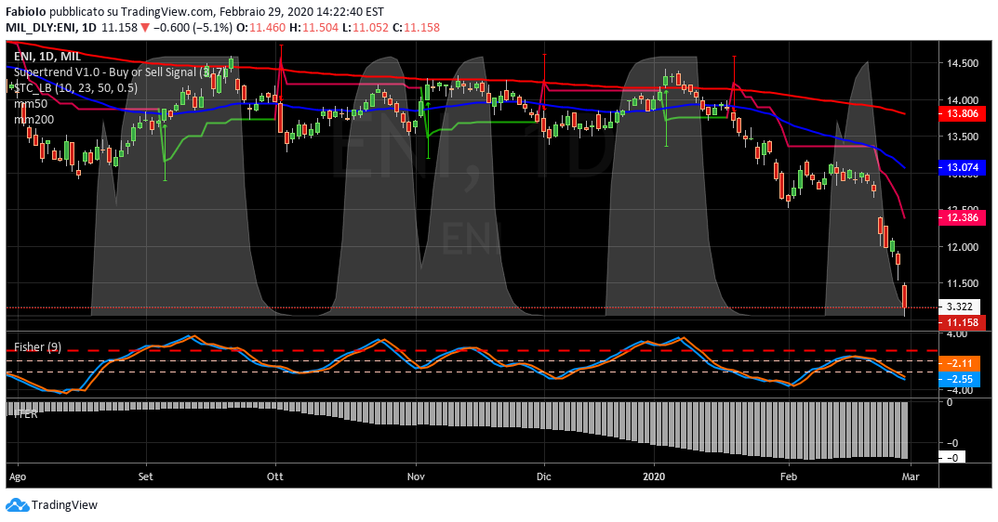Click the 2020 label on time axis
The image size is (998, 522).
[654, 476]
